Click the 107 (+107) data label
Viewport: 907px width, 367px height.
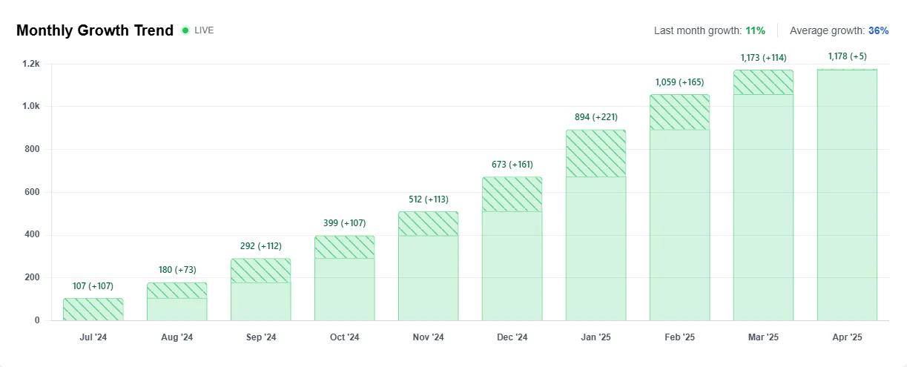pos(93,286)
